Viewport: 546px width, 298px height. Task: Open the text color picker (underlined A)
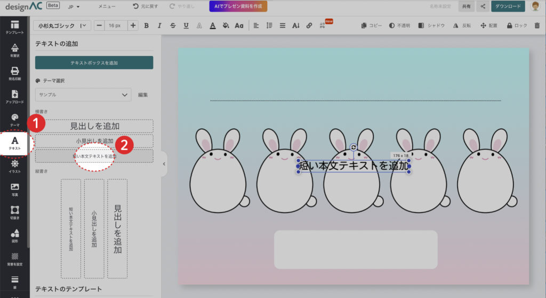pyautogui.click(x=212, y=26)
